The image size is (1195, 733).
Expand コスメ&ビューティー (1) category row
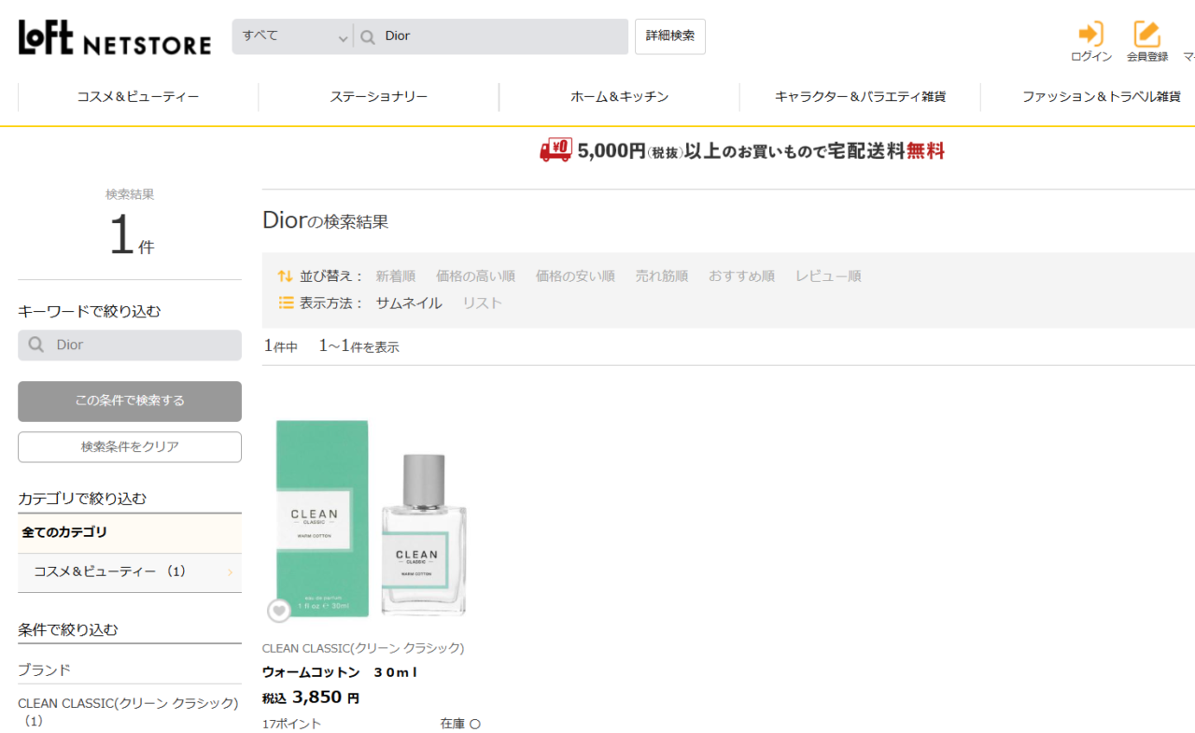click(x=130, y=571)
